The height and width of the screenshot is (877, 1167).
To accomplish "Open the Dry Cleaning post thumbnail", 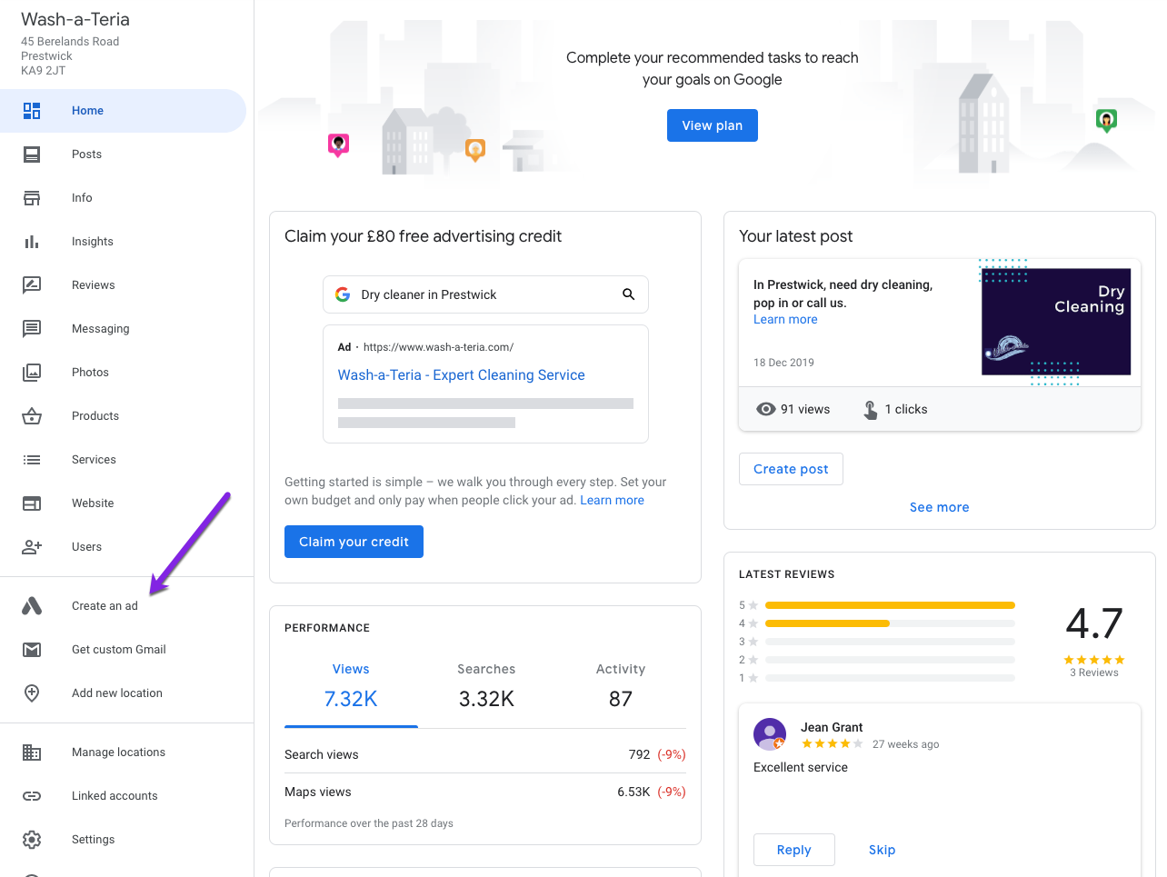I will 1056,322.
